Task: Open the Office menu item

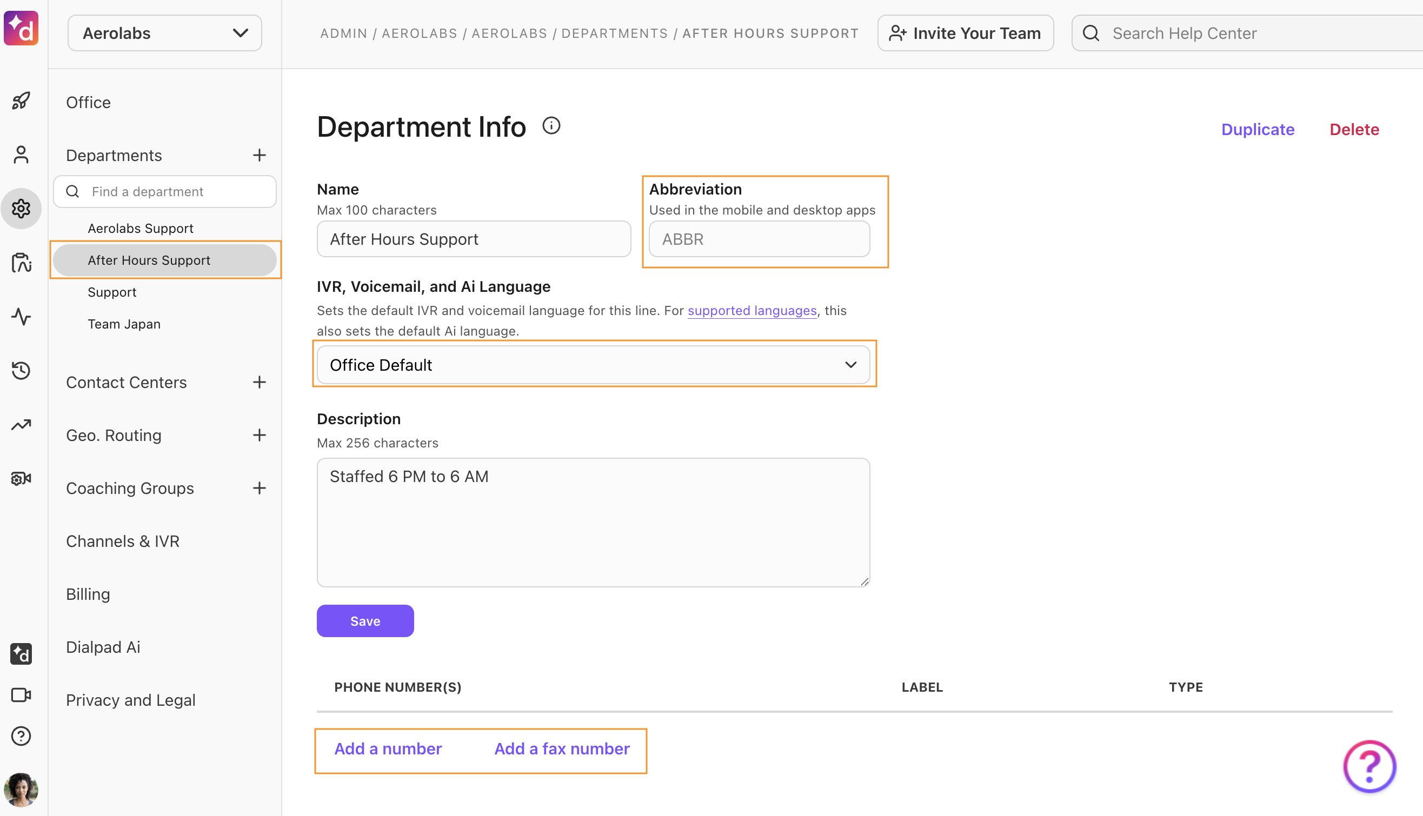Action: point(88,103)
